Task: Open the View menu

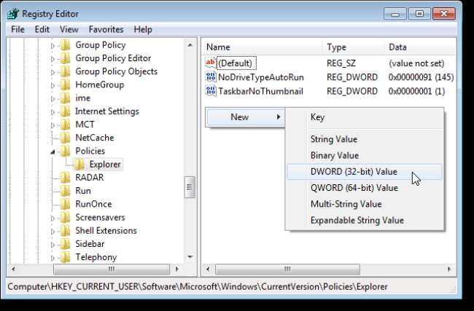Action: 69,30
